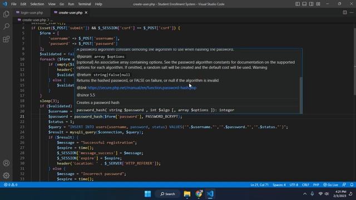Click 'Incorrect password' string on line 32
The image size is (356, 200).
(x=102, y=174)
